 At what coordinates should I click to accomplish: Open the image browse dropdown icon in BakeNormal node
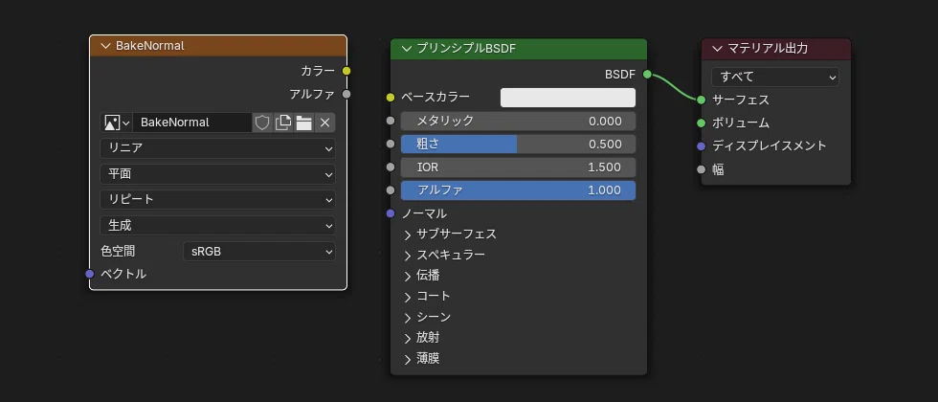click(117, 123)
